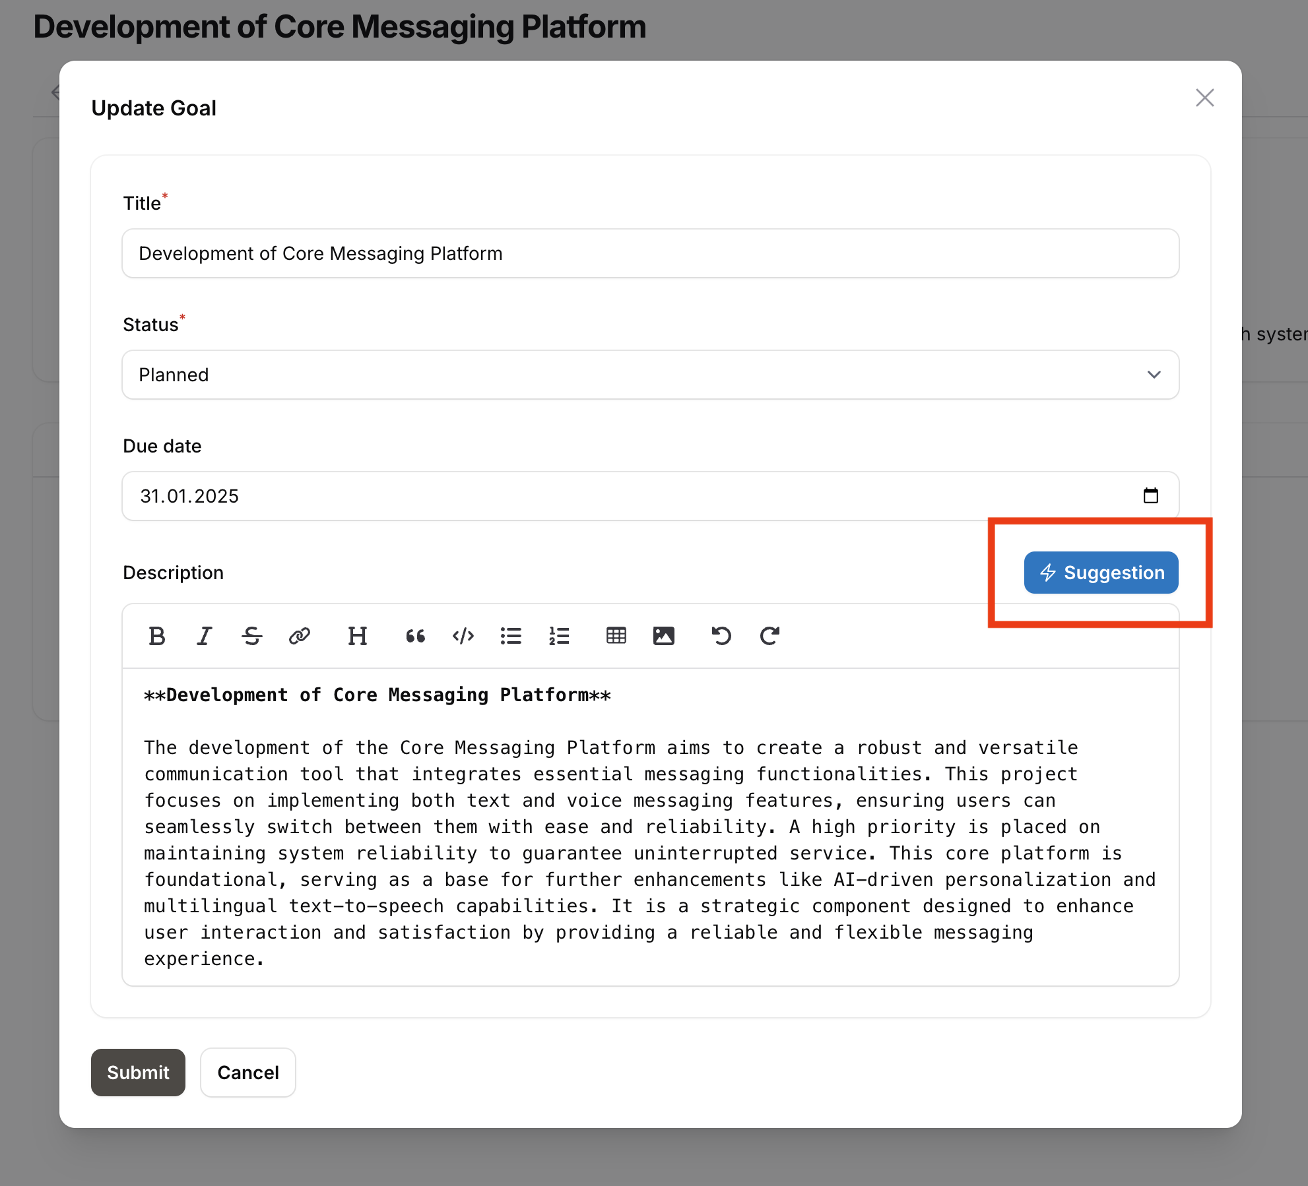The height and width of the screenshot is (1186, 1308).
Task: Click inside the description text area
Action: click(651, 827)
